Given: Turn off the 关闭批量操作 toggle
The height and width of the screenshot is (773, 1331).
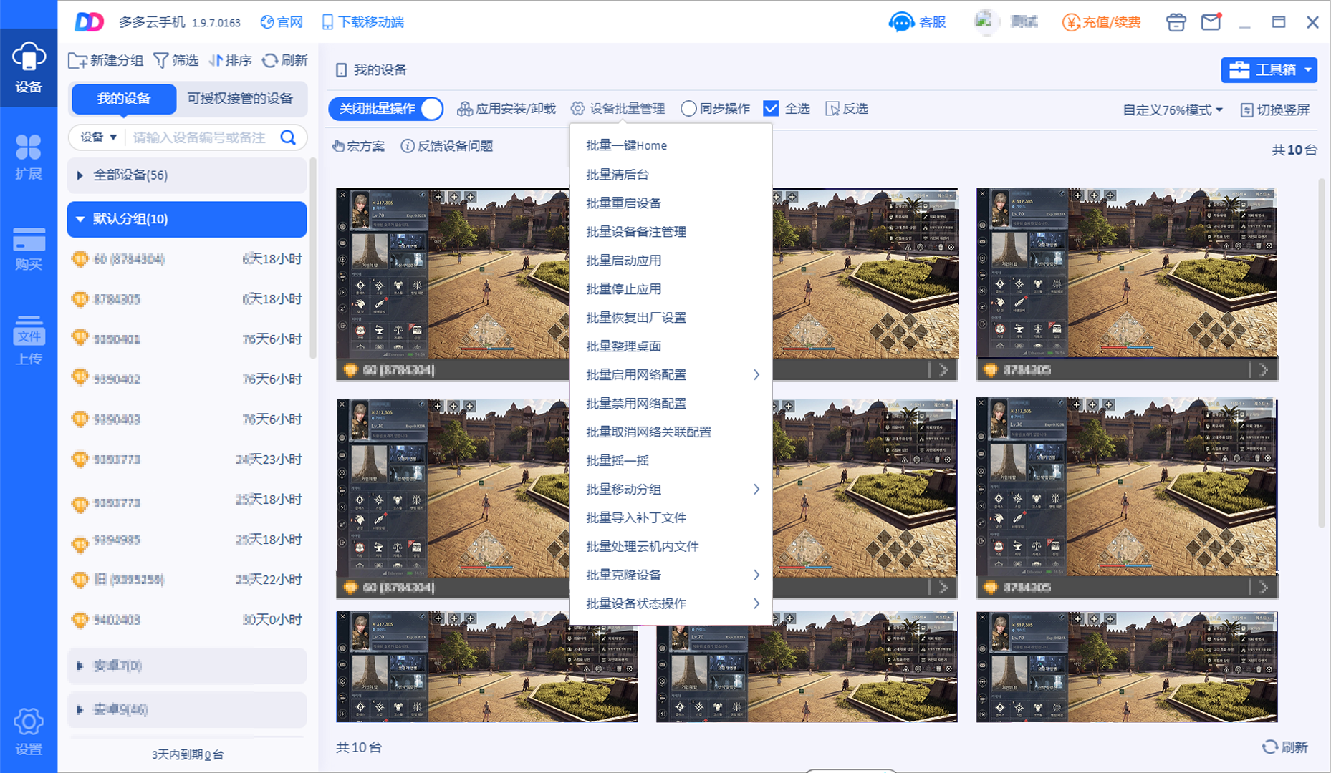Looking at the screenshot, I should click(x=386, y=109).
